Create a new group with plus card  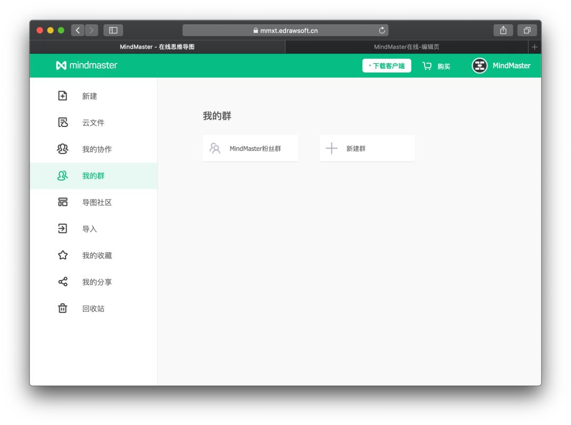[367, 148]
